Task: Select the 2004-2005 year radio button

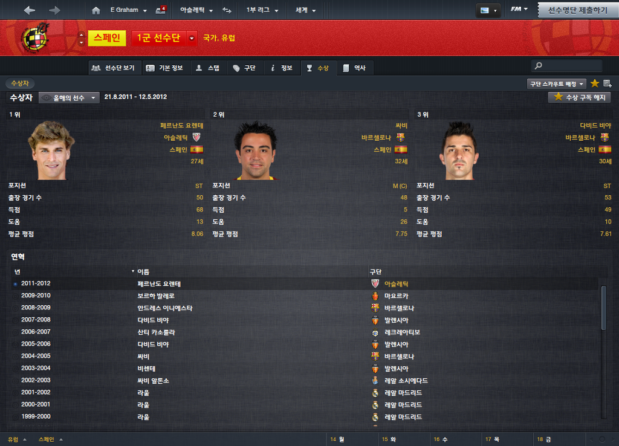Action: pyautogui.click(x=15, y=357)
